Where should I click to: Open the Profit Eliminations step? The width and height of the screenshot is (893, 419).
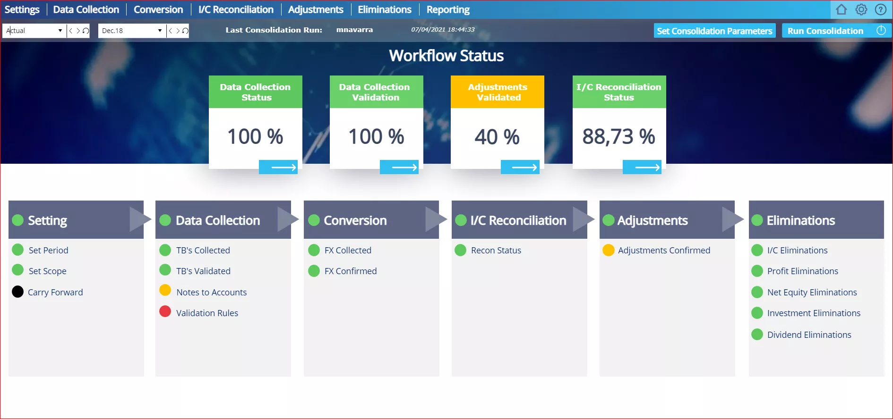pos(803,271)
